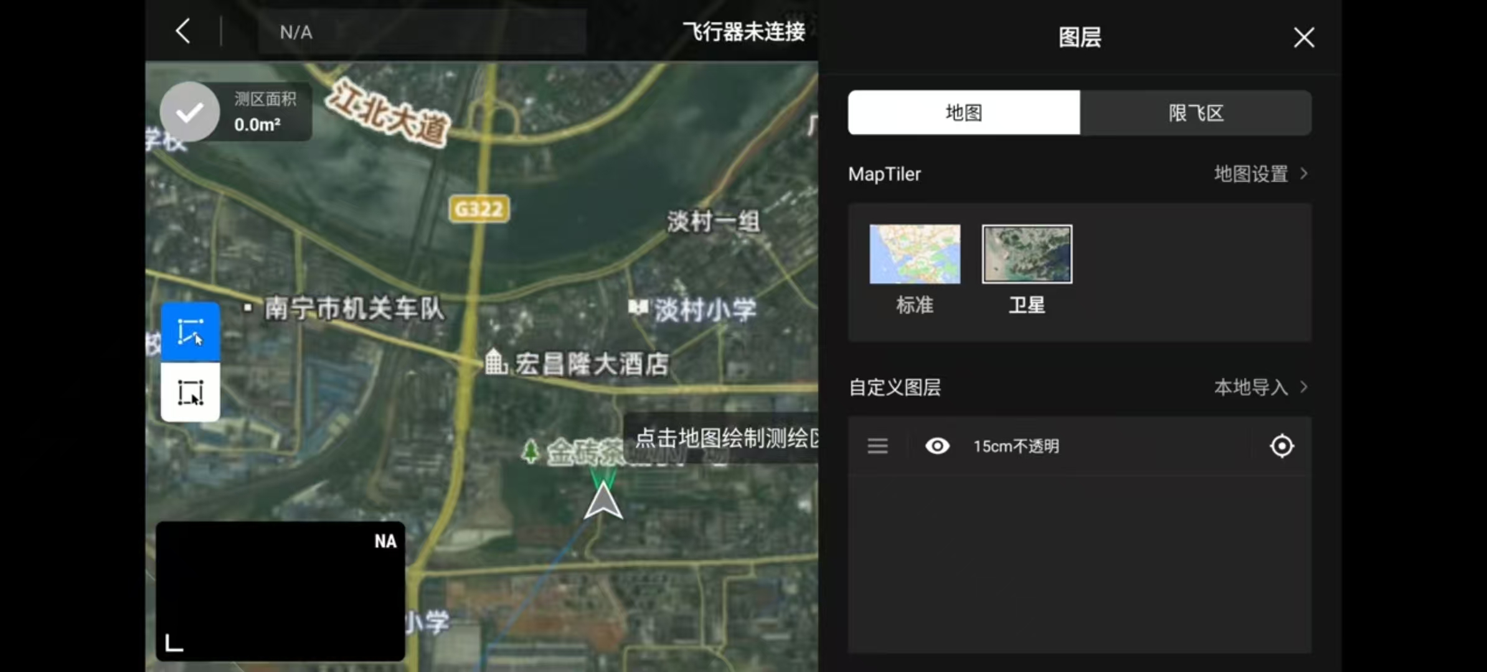This screenshot has height=672, width=1487.
Task: Switch to the 限飞区 tab
Action: point(1196,113)
